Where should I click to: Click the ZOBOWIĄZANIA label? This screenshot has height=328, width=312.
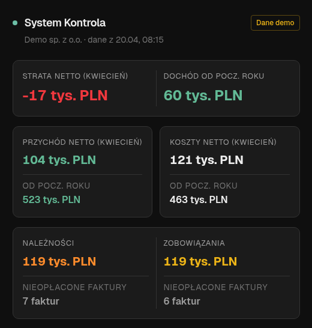click(194, 243)
